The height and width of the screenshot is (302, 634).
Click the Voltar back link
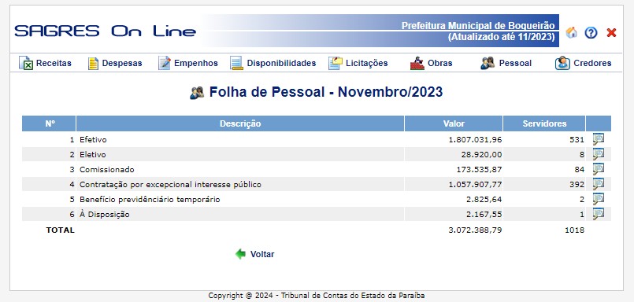click(x=262, y=254)
